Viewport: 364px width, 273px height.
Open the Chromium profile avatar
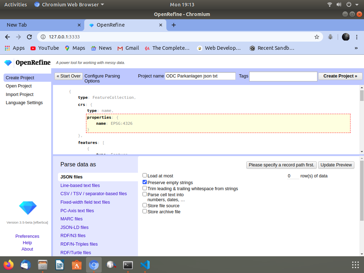(346, 37)
